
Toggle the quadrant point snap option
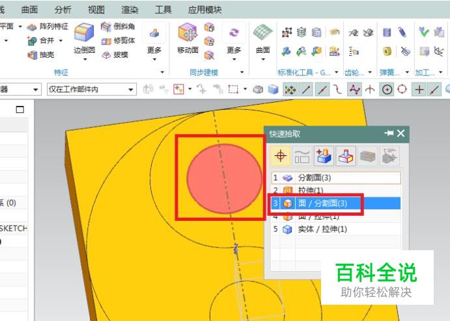[402, 90]
